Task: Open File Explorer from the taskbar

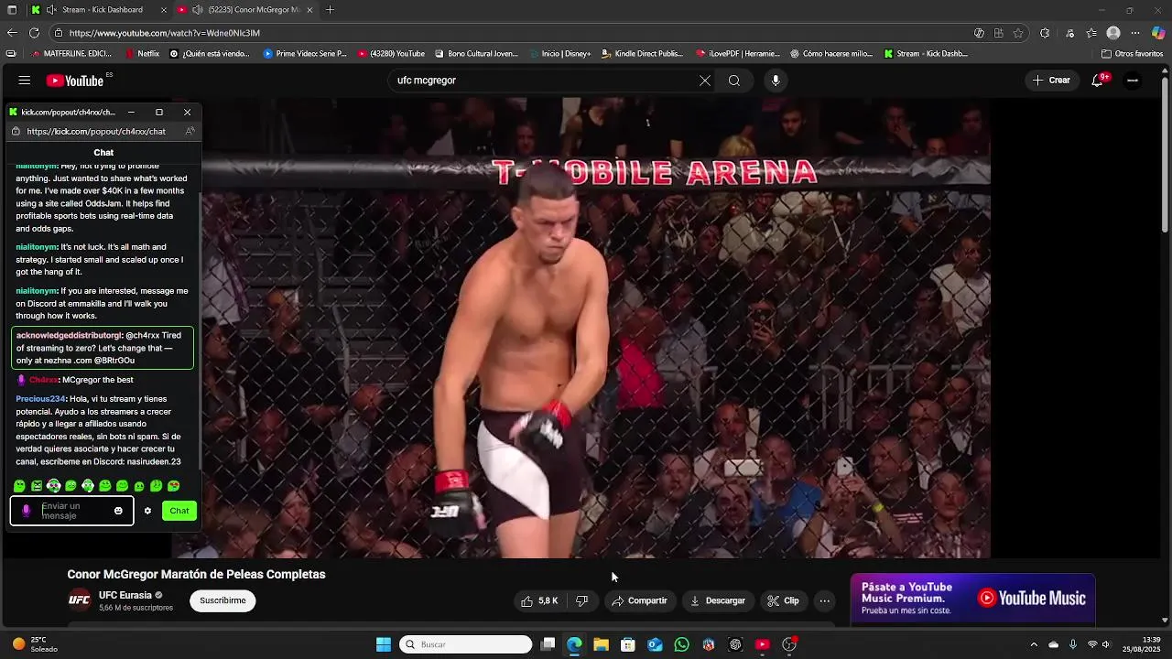Action: (601, 644)
